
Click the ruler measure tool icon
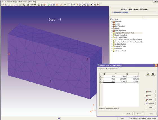click(65, 5)
